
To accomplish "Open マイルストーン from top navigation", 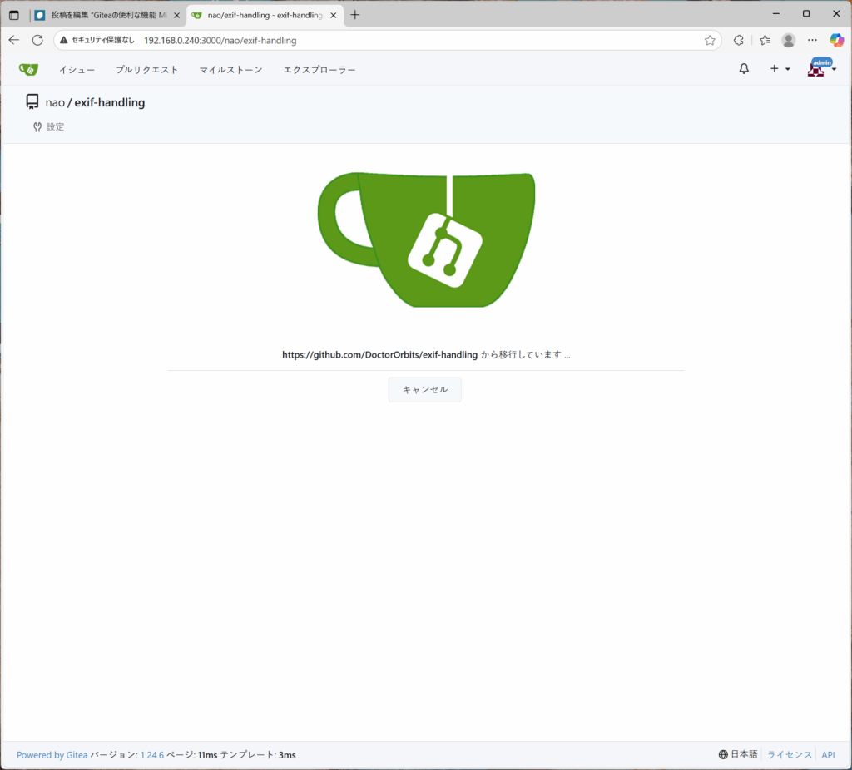I will [x=230, y=70].
